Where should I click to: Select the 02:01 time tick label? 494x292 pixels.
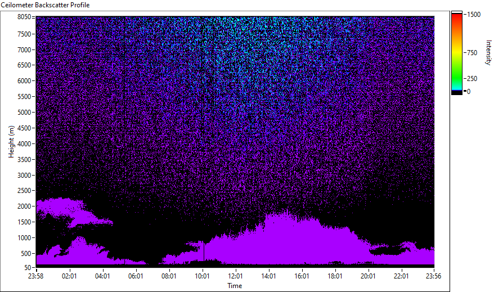(x=69, y=276)
